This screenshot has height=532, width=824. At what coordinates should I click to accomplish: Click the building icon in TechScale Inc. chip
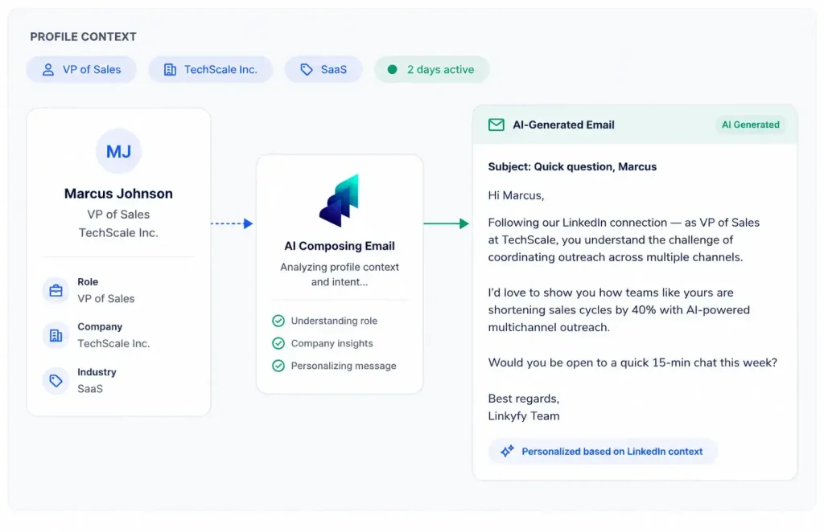tap(170, 70)
